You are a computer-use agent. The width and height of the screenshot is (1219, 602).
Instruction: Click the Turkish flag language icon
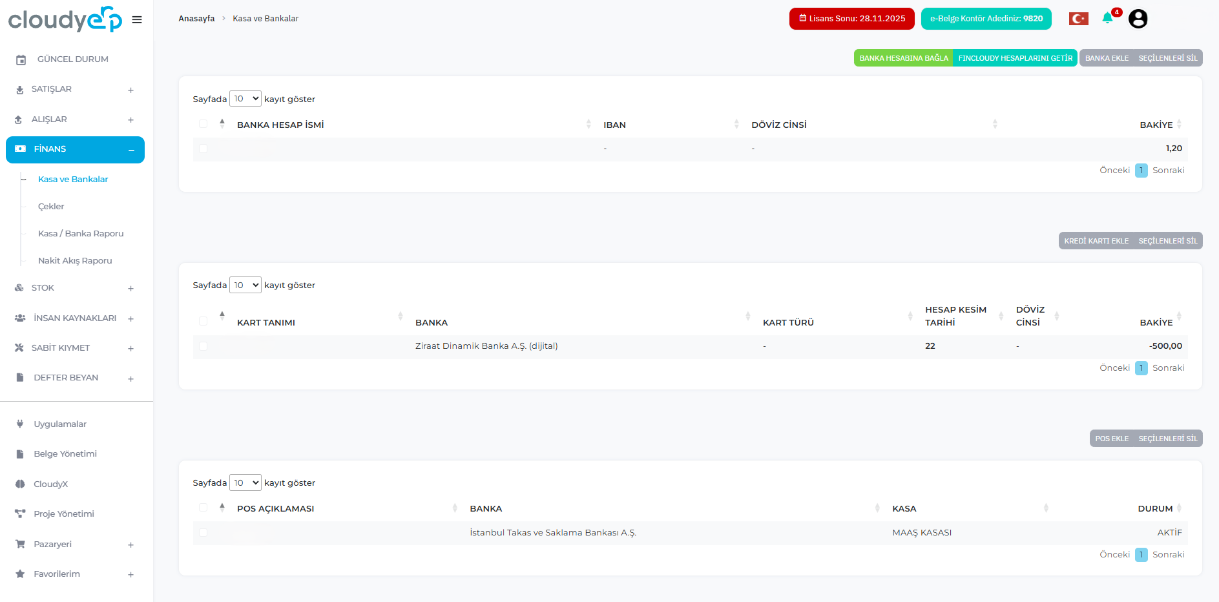[1078, 19]
